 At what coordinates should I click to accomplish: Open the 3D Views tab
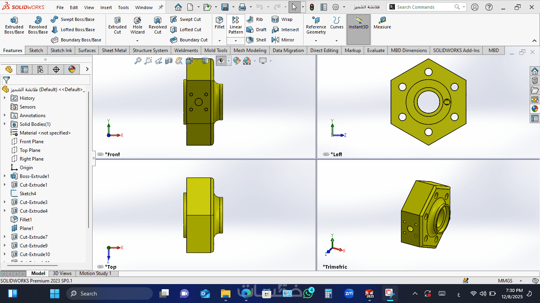[x=62, y=273]
